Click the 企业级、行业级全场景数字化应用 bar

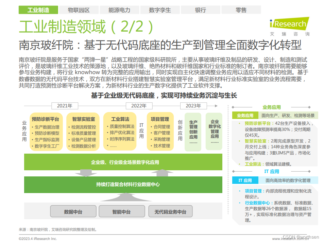click(x=123, y=162)
